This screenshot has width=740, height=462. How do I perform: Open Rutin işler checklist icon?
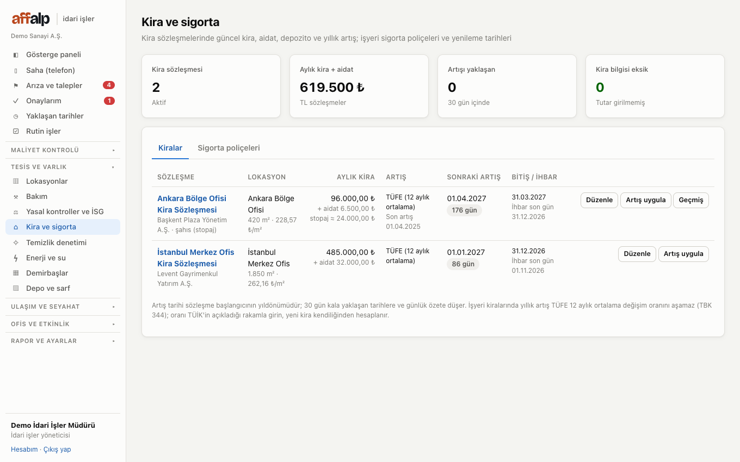(16, 131)
